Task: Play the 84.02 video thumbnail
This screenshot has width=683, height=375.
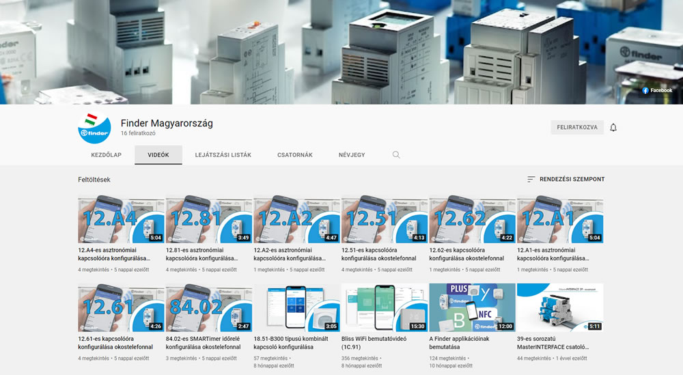Action: 208,307
